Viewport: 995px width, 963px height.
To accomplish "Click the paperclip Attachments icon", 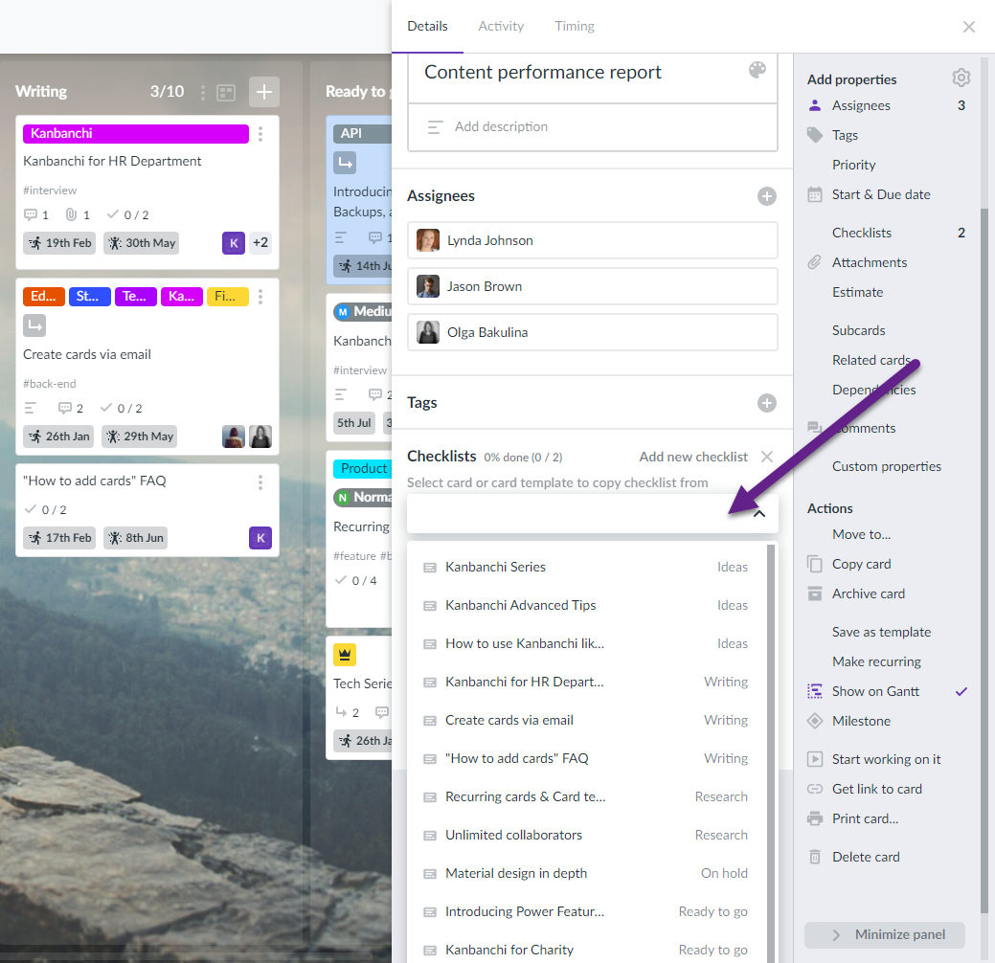I will (815, 262).
